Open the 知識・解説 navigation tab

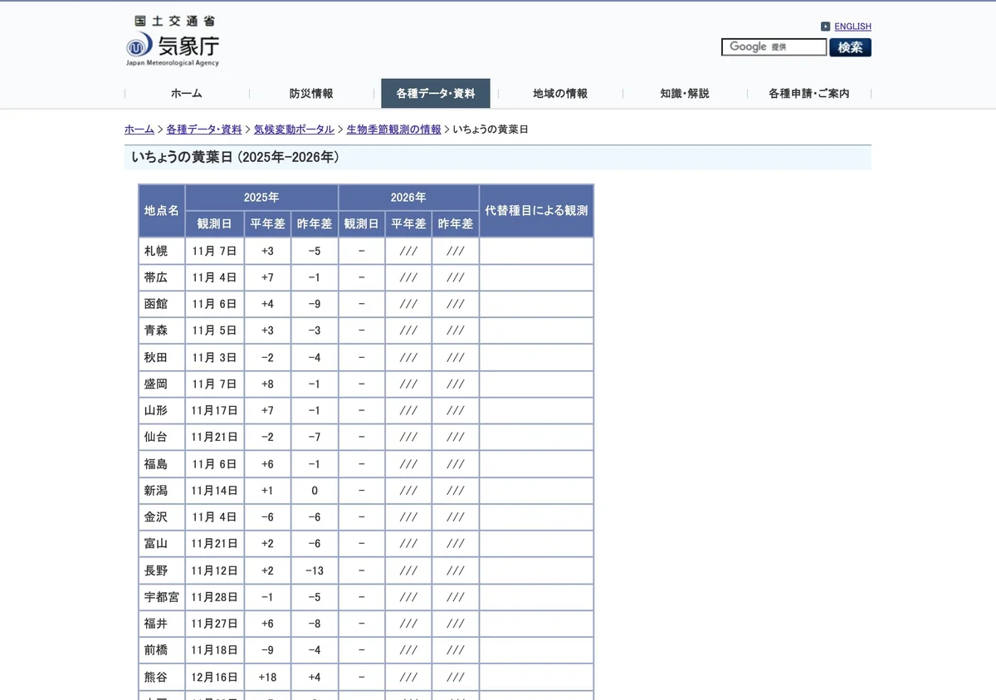(x=685, y=94)
